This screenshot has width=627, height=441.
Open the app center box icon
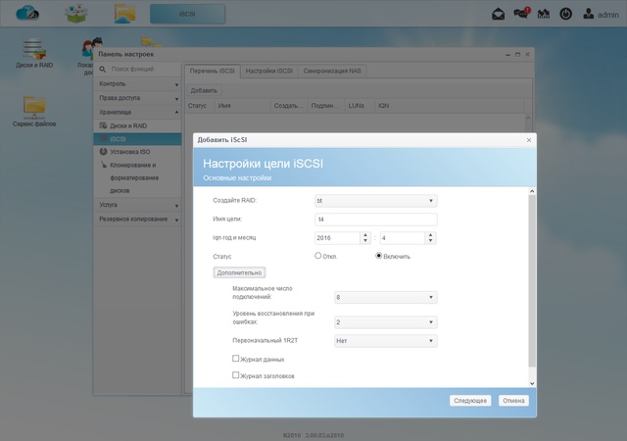(76, 14)
